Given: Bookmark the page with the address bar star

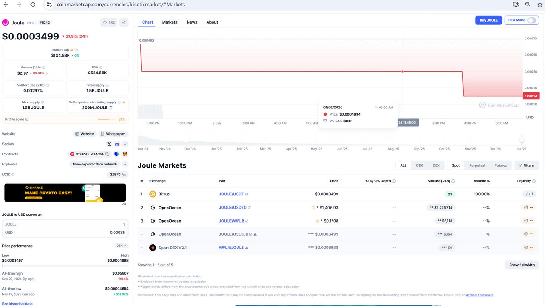Looking at the screenshot, I should pyautogui.click(x=540, y=4).
